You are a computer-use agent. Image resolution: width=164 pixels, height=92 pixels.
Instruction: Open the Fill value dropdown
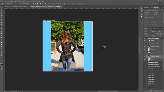[x=163, y=36]
